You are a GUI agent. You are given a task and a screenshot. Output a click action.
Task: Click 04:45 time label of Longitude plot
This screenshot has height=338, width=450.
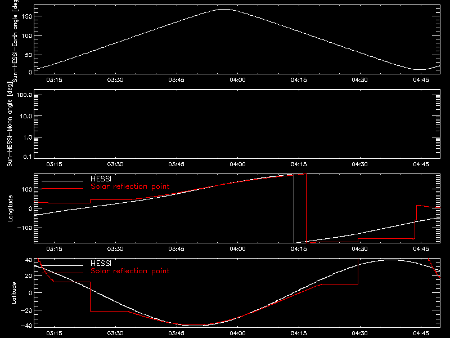coord(421,248)
